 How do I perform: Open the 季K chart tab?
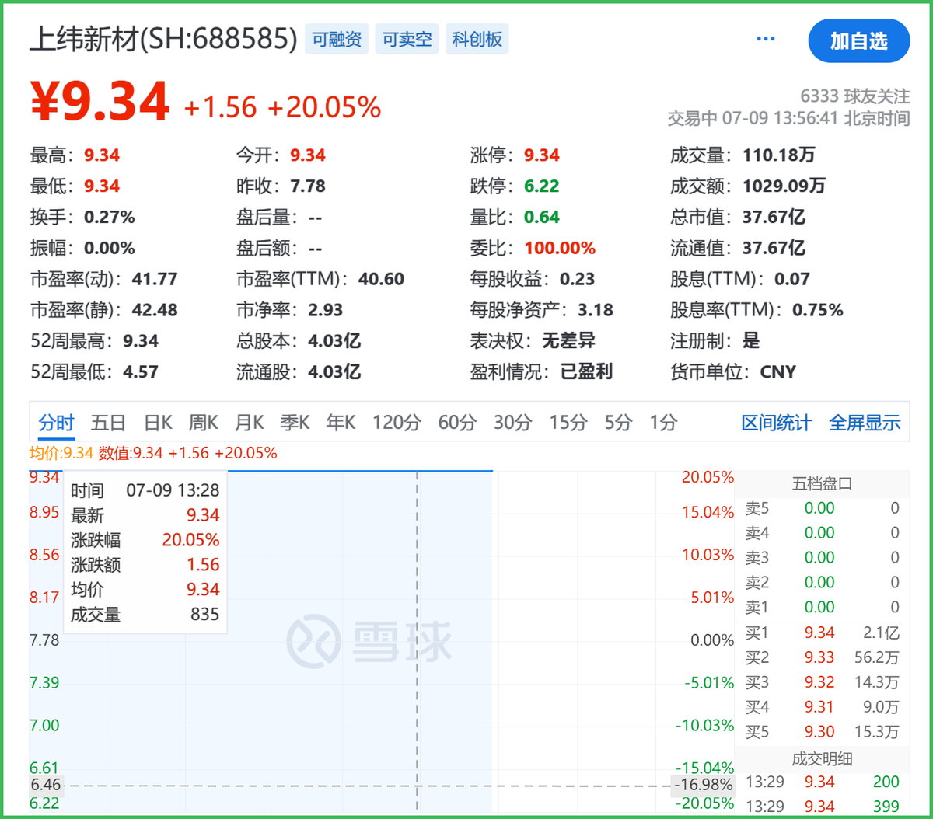coord(295,423)
